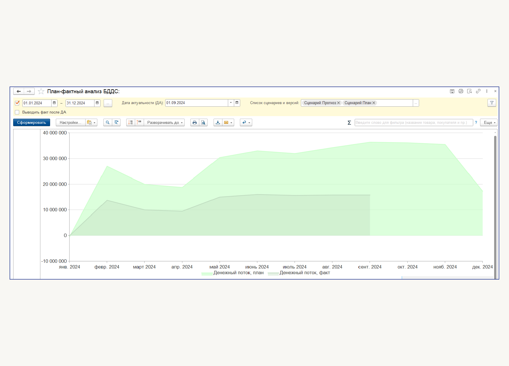Screen dimensions: 509x366
Task: Expand the Разворачивать до dropdown
Action: [164, 122]
